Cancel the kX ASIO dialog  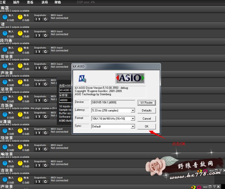(147, 118)
